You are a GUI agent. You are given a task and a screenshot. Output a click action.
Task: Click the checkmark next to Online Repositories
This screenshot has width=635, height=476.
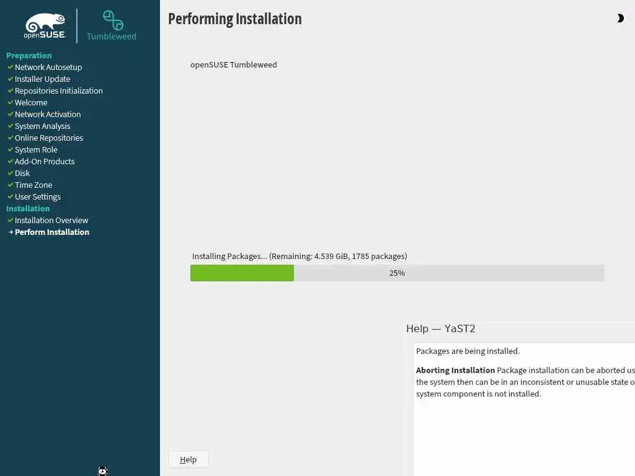(11, 138)
